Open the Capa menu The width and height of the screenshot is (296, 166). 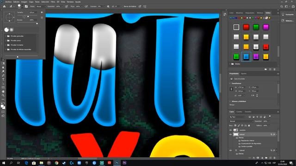pos(31,2)
